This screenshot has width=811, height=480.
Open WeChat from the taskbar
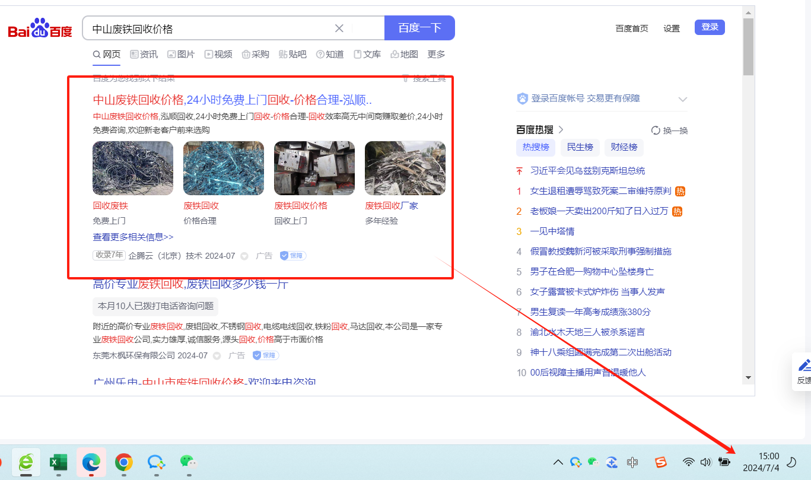(188, 462)
